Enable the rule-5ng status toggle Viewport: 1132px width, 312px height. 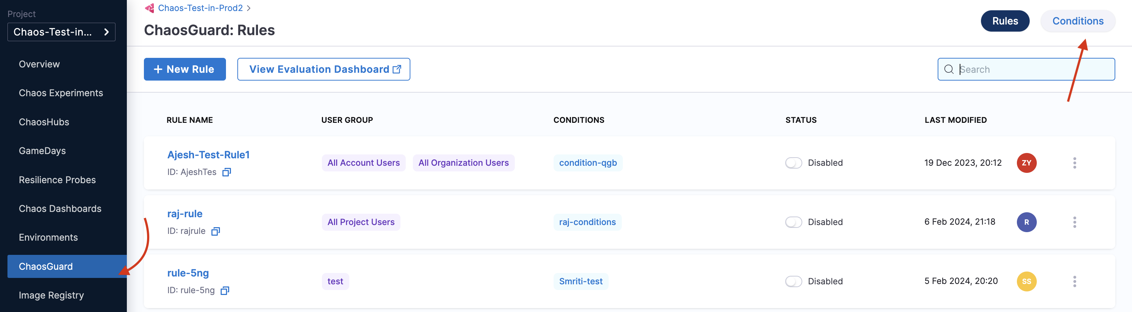point(793,281)
